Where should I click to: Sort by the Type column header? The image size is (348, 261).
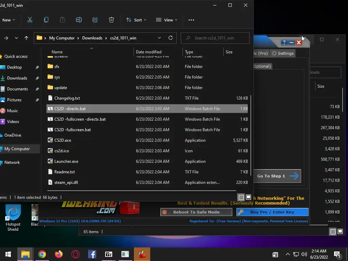coord(189,52)
